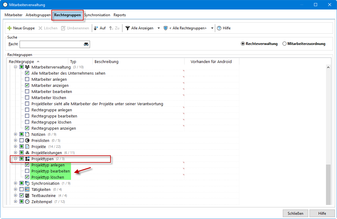Image resolution: width=337 pixels, height=219 pixels.
Task: Open the Alle Anzeigen dropdown arrow
Action: 159,28
